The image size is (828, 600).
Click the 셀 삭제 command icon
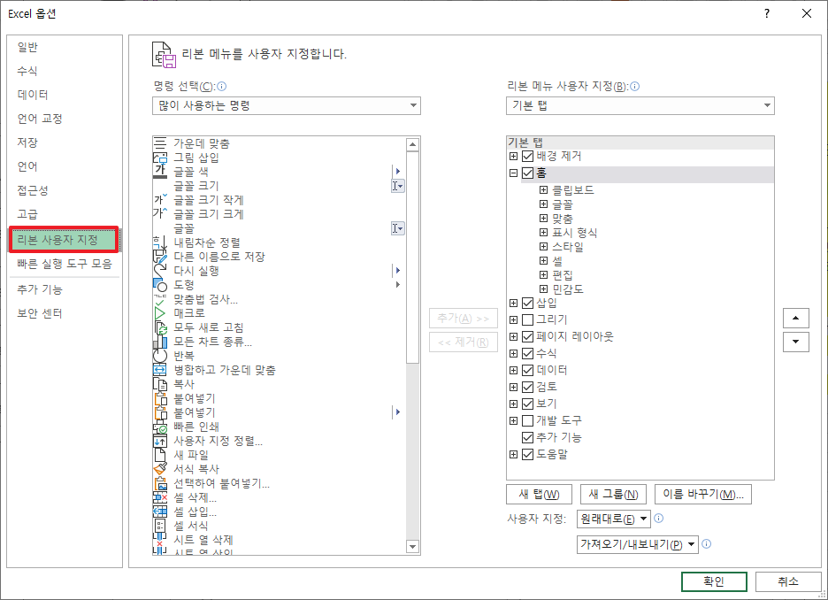[x=160, y=497]
